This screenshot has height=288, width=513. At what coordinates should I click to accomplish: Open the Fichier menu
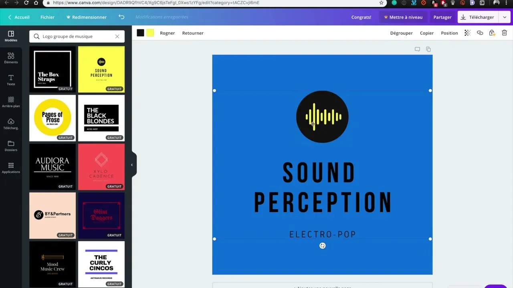(47, 17)
